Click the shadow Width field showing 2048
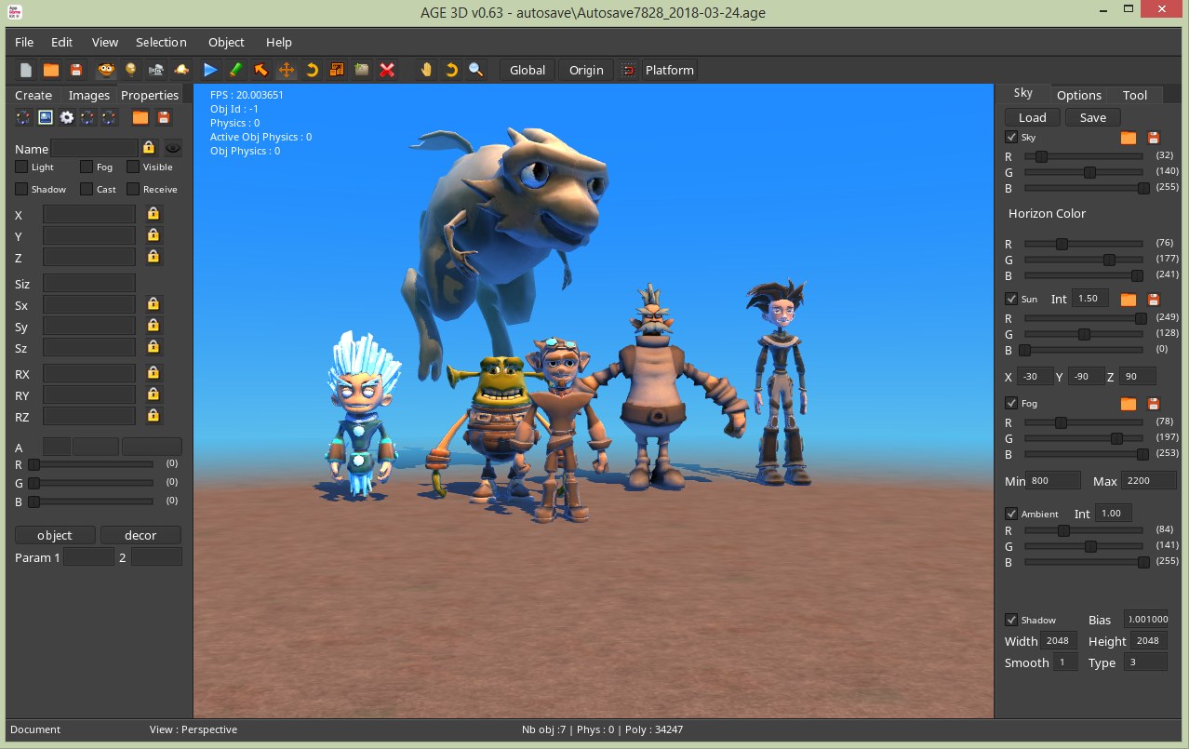 (1060, 641)
